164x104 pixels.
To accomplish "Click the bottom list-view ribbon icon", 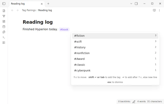I will click(4, 43).
